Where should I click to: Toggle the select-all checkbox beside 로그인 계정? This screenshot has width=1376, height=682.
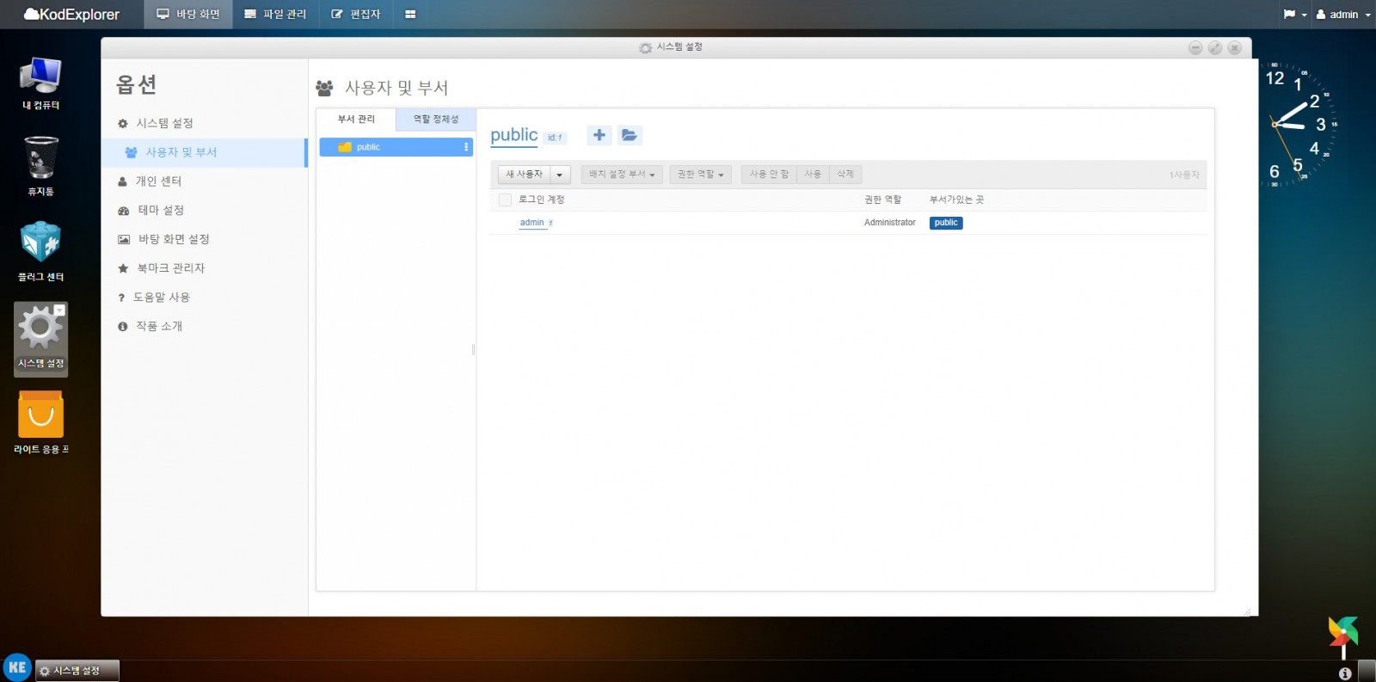coord(505,200)
